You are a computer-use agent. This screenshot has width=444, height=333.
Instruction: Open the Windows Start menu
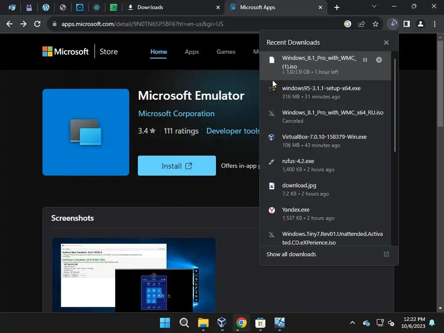point(165,323)
